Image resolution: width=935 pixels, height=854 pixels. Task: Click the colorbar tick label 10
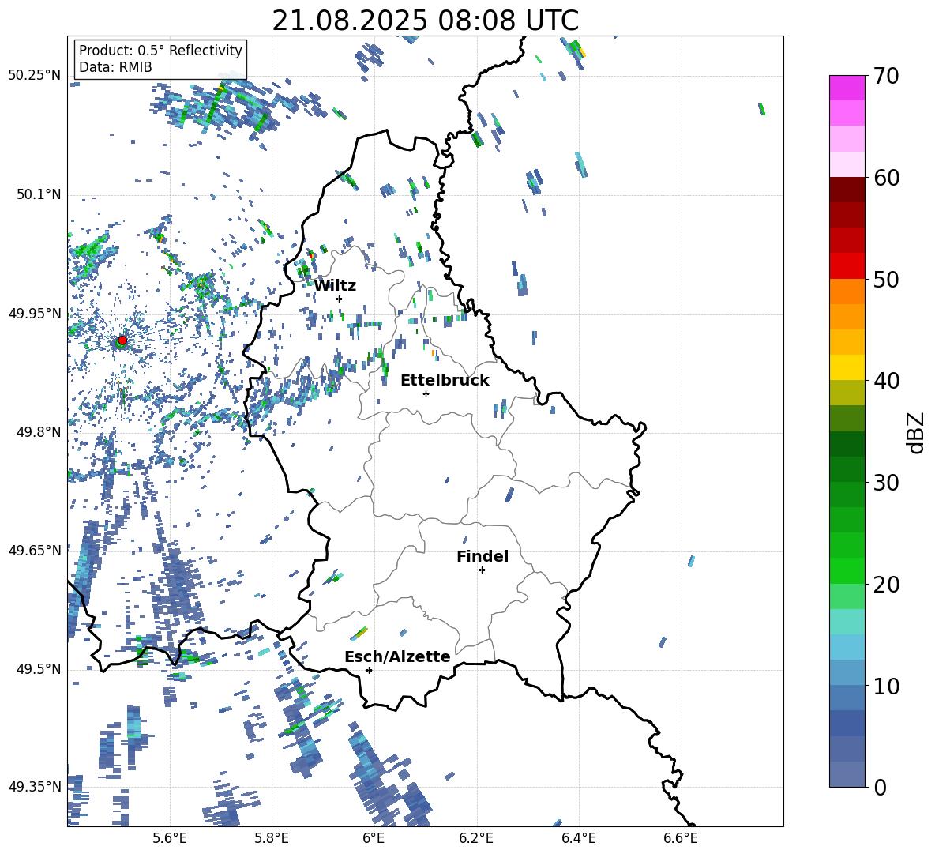click(x=886, y=686)
